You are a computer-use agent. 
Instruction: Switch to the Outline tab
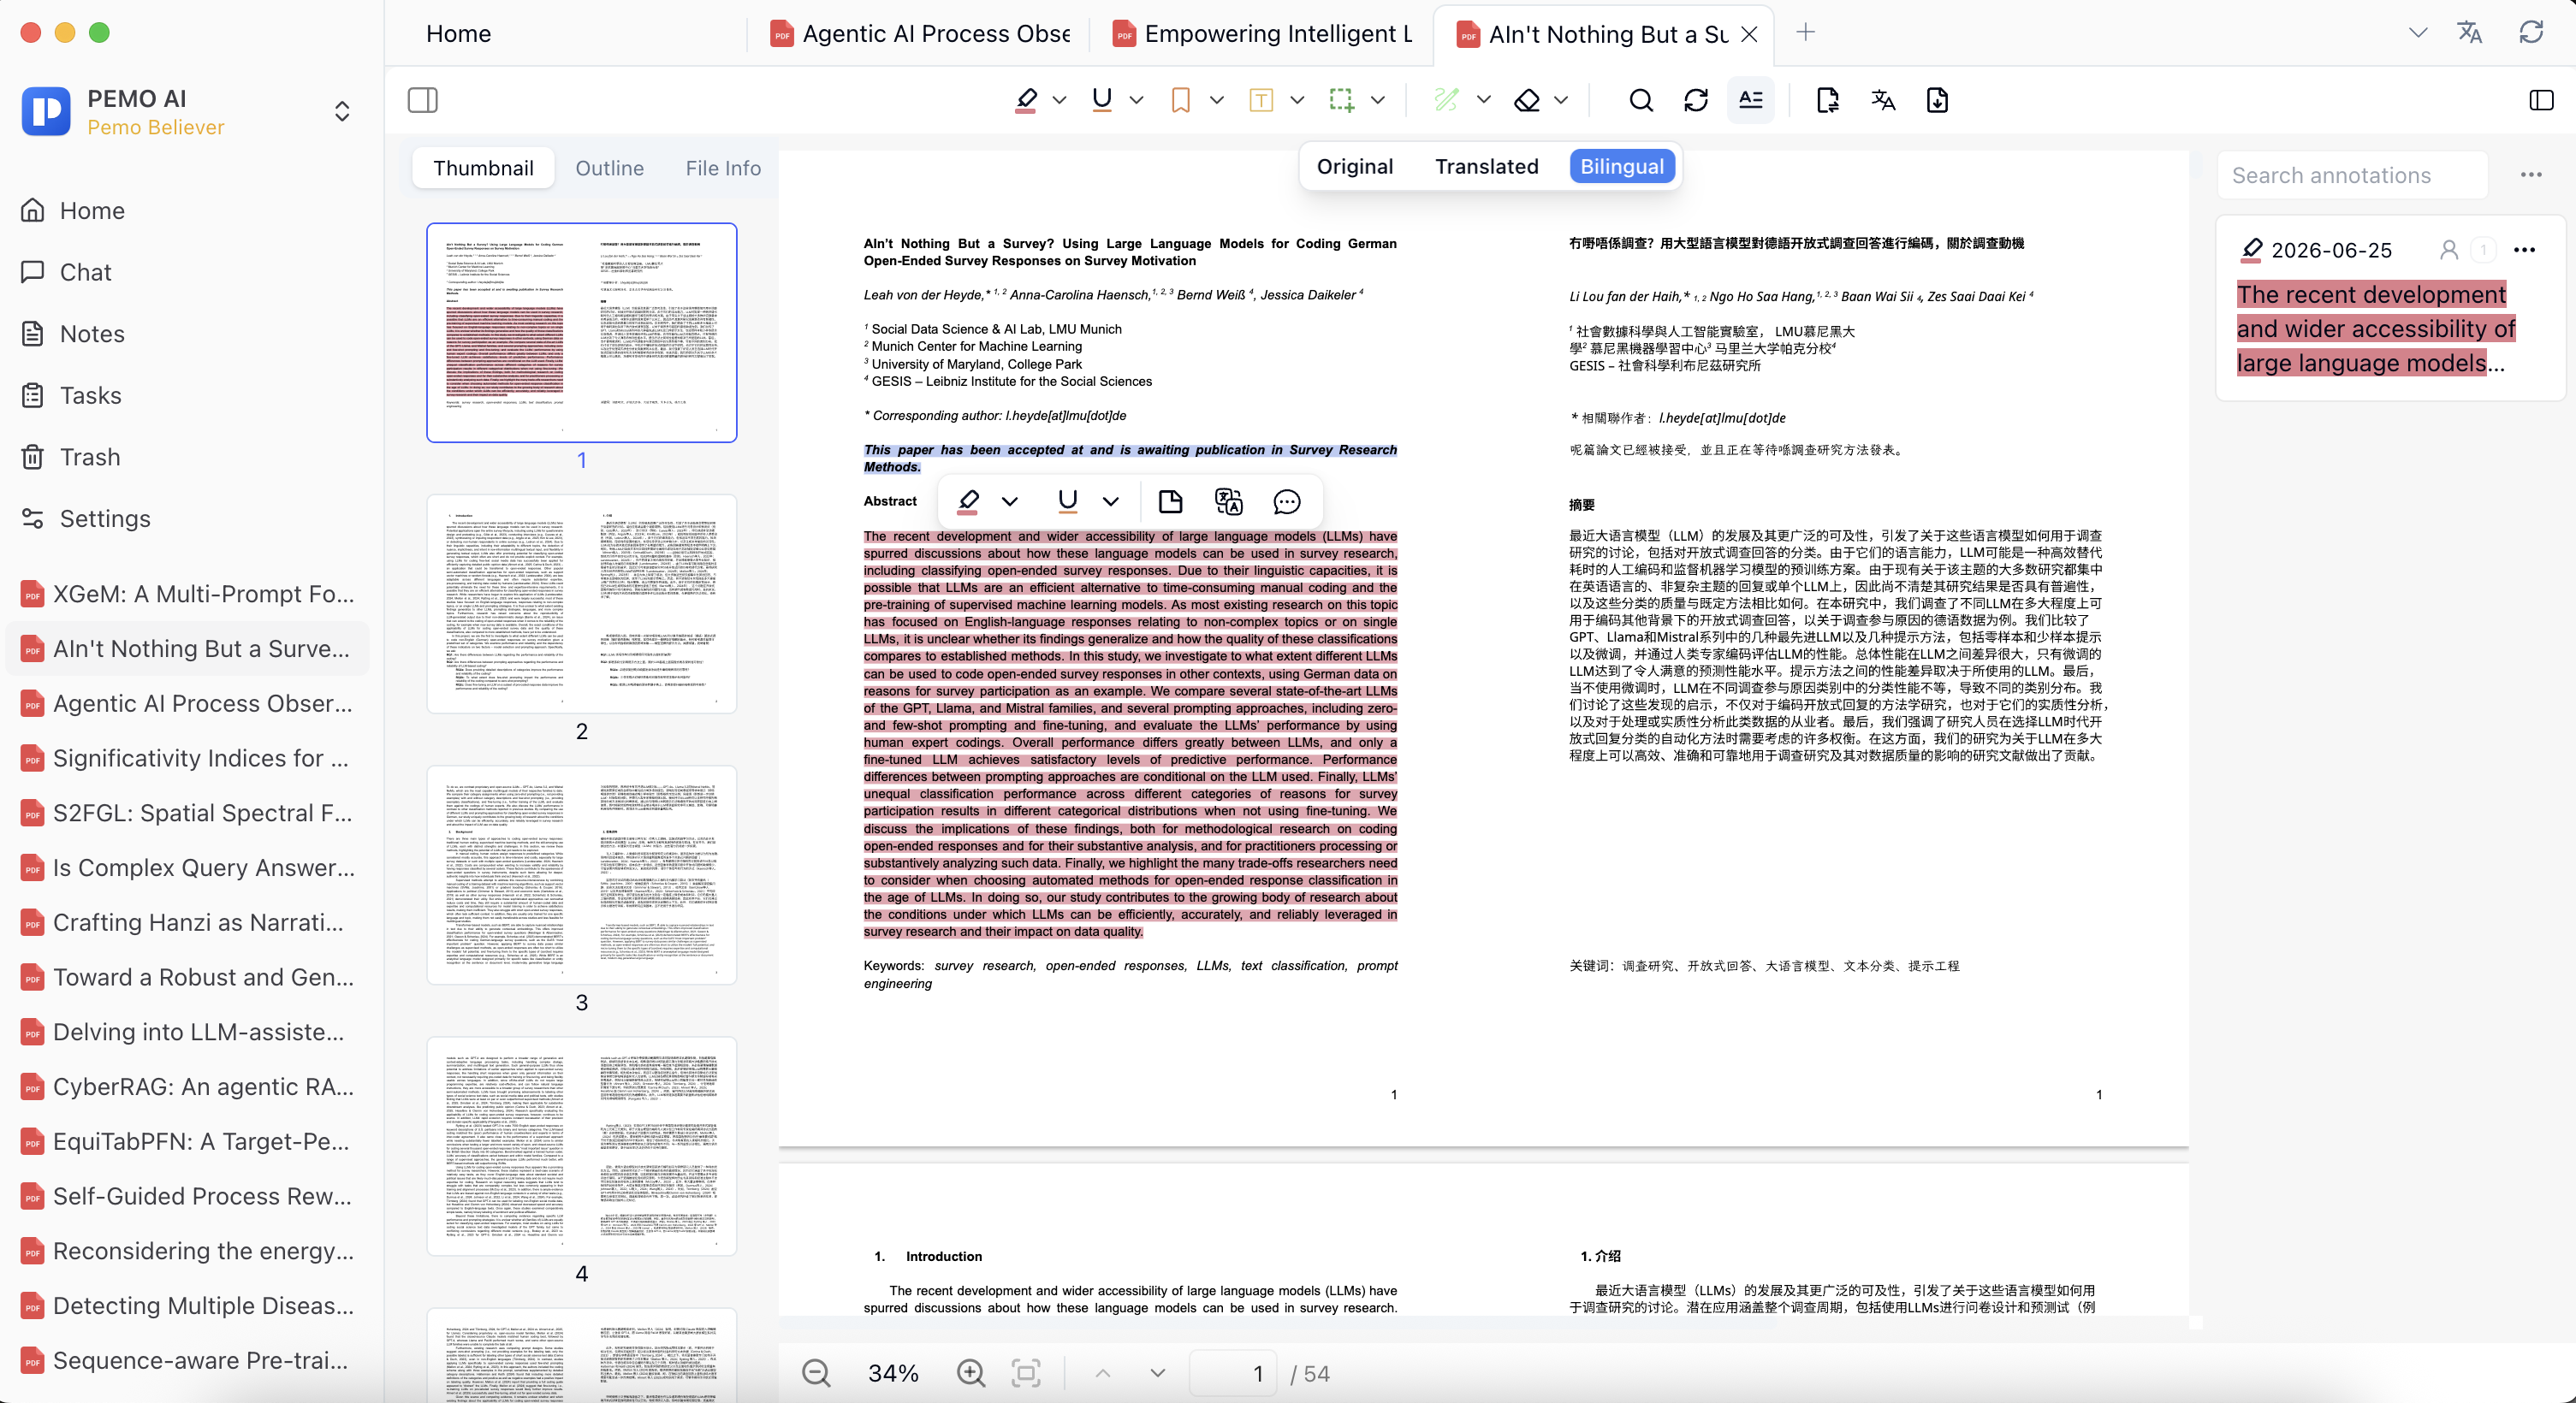pos(609,168)
